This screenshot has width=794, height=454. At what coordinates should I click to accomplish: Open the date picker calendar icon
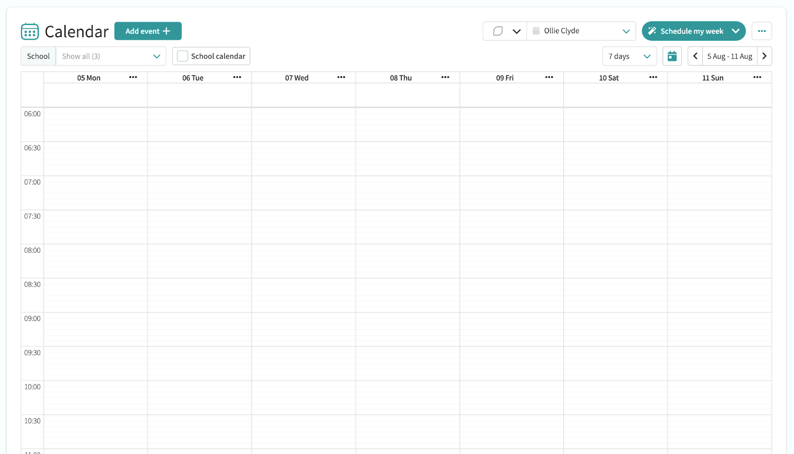pyautogui.click(x=672, y=56)
